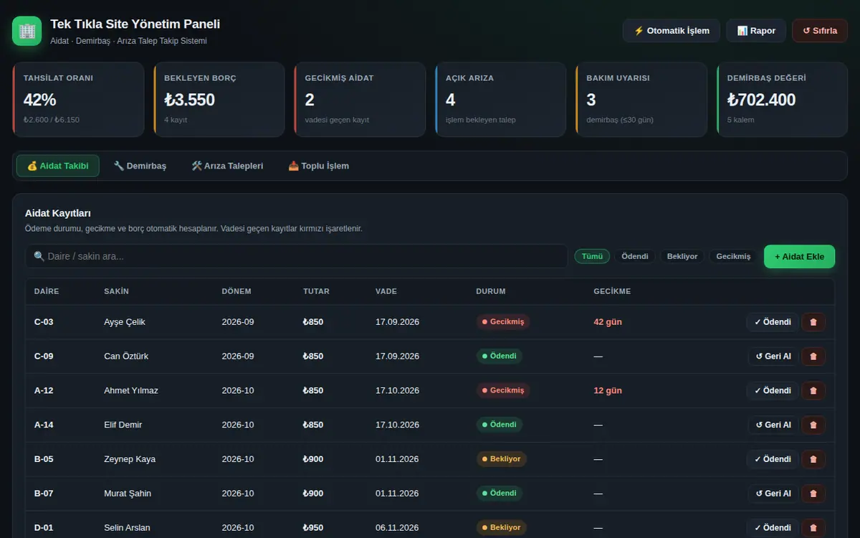The image size is (860, 538).
Task: Show only Gecikmiş records filter
Action: pyautogui.click(x=733, y=256)
